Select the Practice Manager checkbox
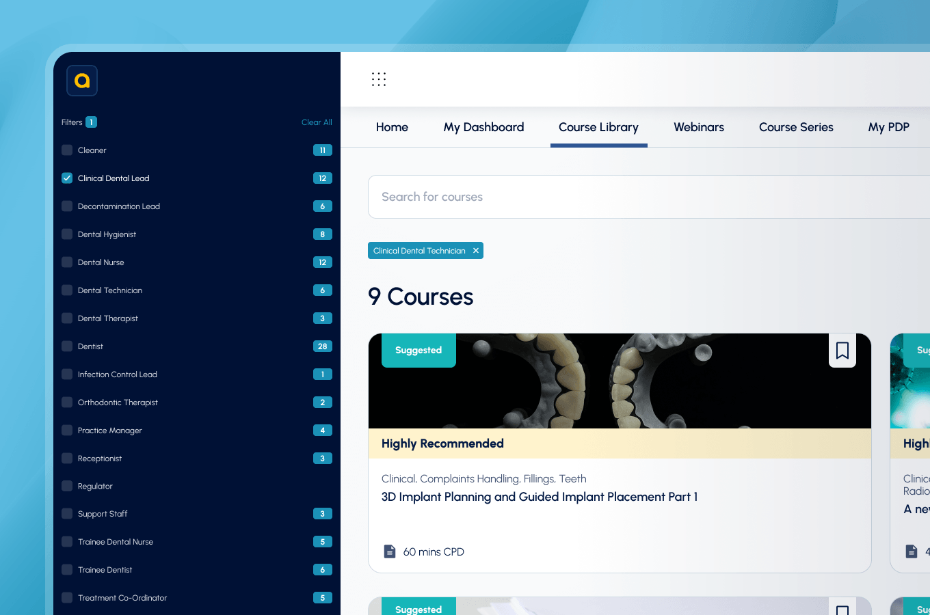The image size is (930, 615). pos(67,430)
